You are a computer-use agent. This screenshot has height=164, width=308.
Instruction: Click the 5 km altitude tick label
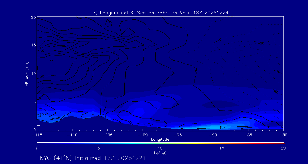[34, 102]
